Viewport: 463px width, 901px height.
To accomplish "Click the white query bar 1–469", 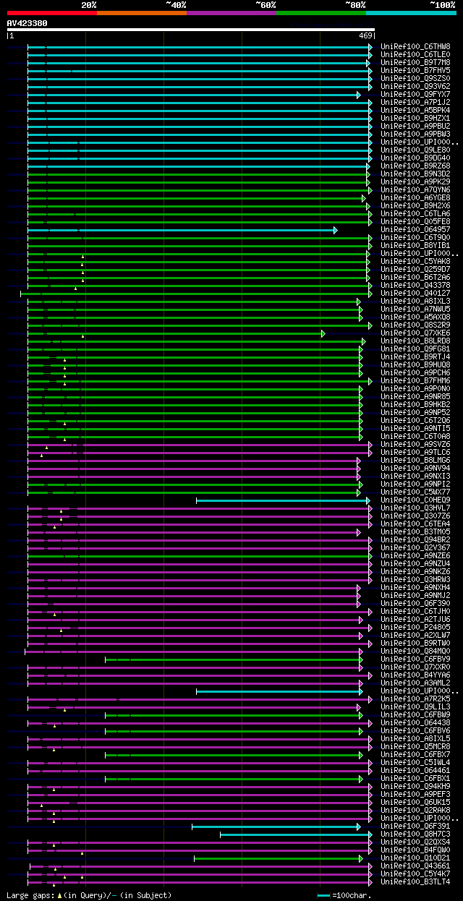I will (190, 30).
